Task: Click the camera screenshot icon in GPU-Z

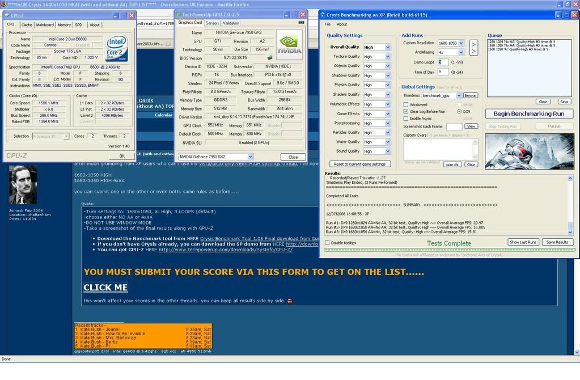Action: [x=301, y=23]
